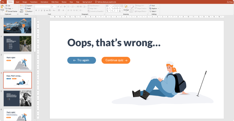Click the Continue quiz button on slide
This screenshot has width=234, height=121.
click(x=116, y=60)
